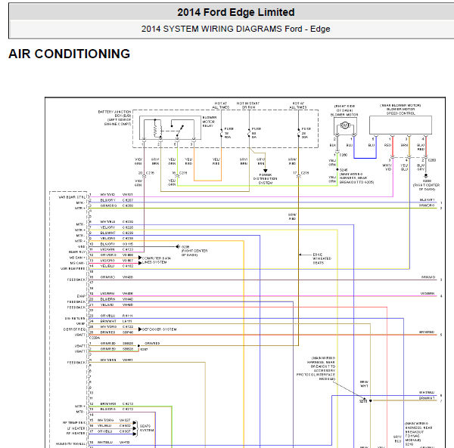Click the VAR BLWR FDBK pin label
Image resolution: width=454 pixels, height=448 pixels.
(73, 268)
